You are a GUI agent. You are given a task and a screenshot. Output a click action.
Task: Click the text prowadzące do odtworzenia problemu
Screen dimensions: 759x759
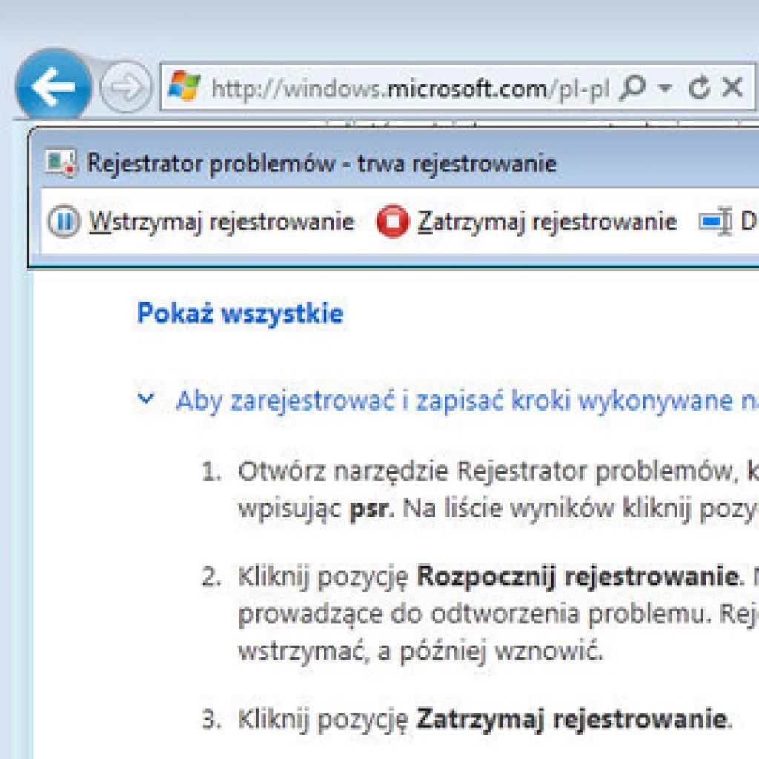pyautogui.click(x=475, y=615)
